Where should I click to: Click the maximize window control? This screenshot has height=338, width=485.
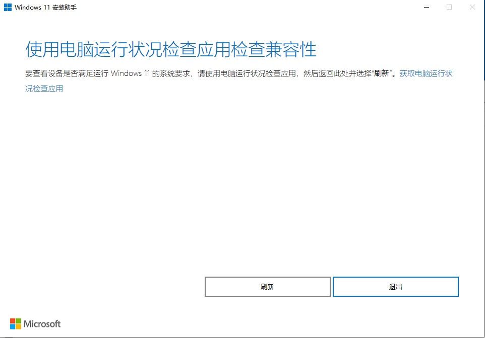tap(449, 7)
